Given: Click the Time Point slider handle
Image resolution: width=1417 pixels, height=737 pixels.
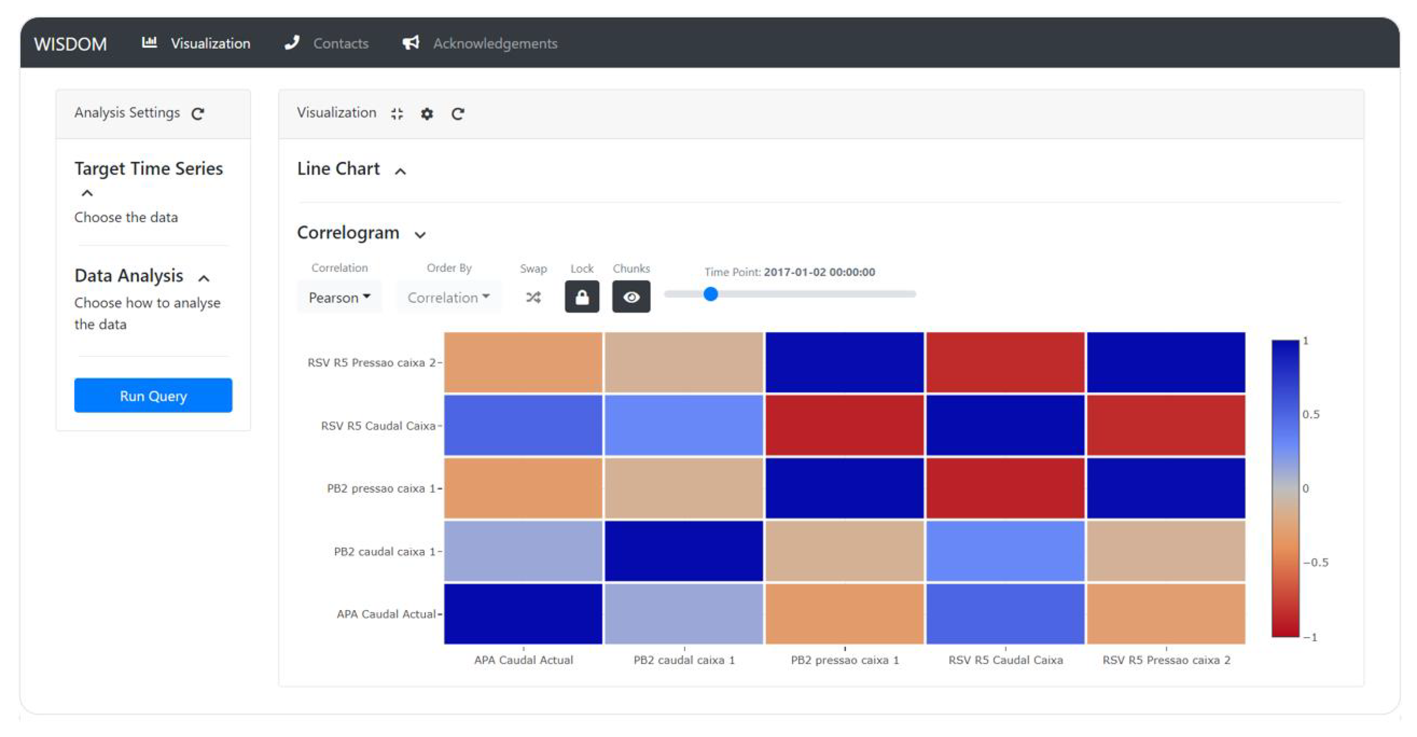Looking at the screenshot, I should 711,294.
